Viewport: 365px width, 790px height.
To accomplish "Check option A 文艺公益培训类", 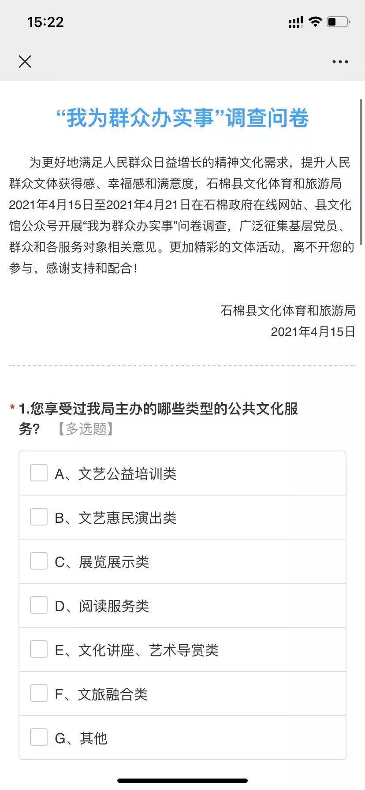I will (182, 473).
